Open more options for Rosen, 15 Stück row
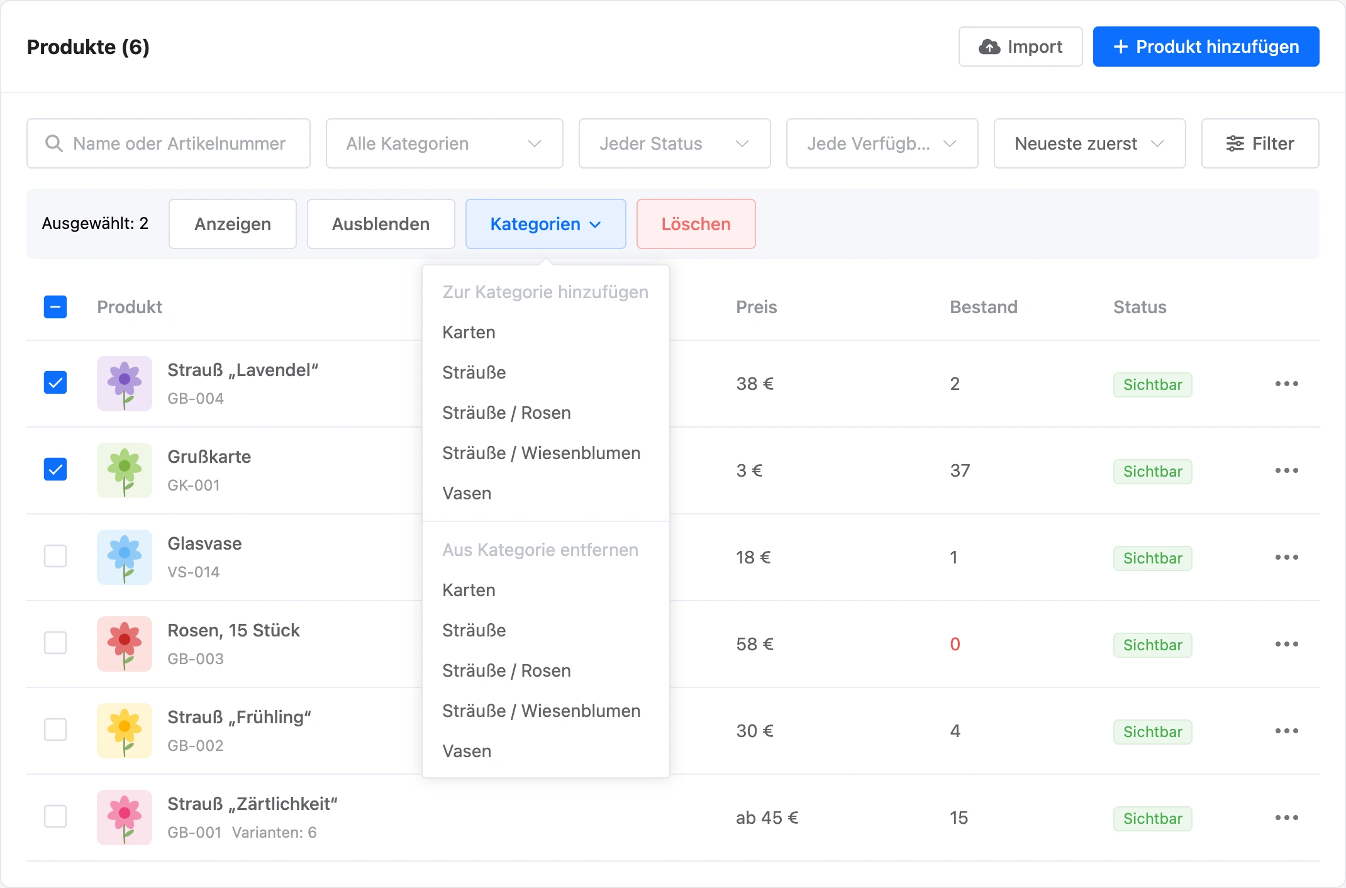 1286,644
